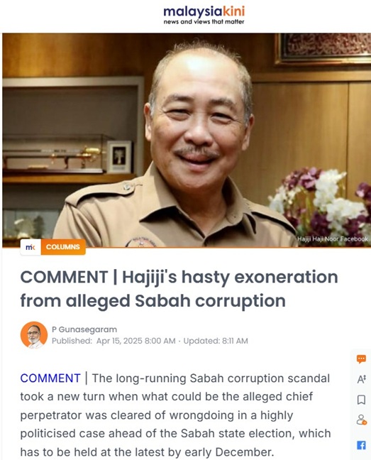This screenshot has width=371, height=460.
Task: Adjust text size with the A icon
Action: tap(361, 379)
